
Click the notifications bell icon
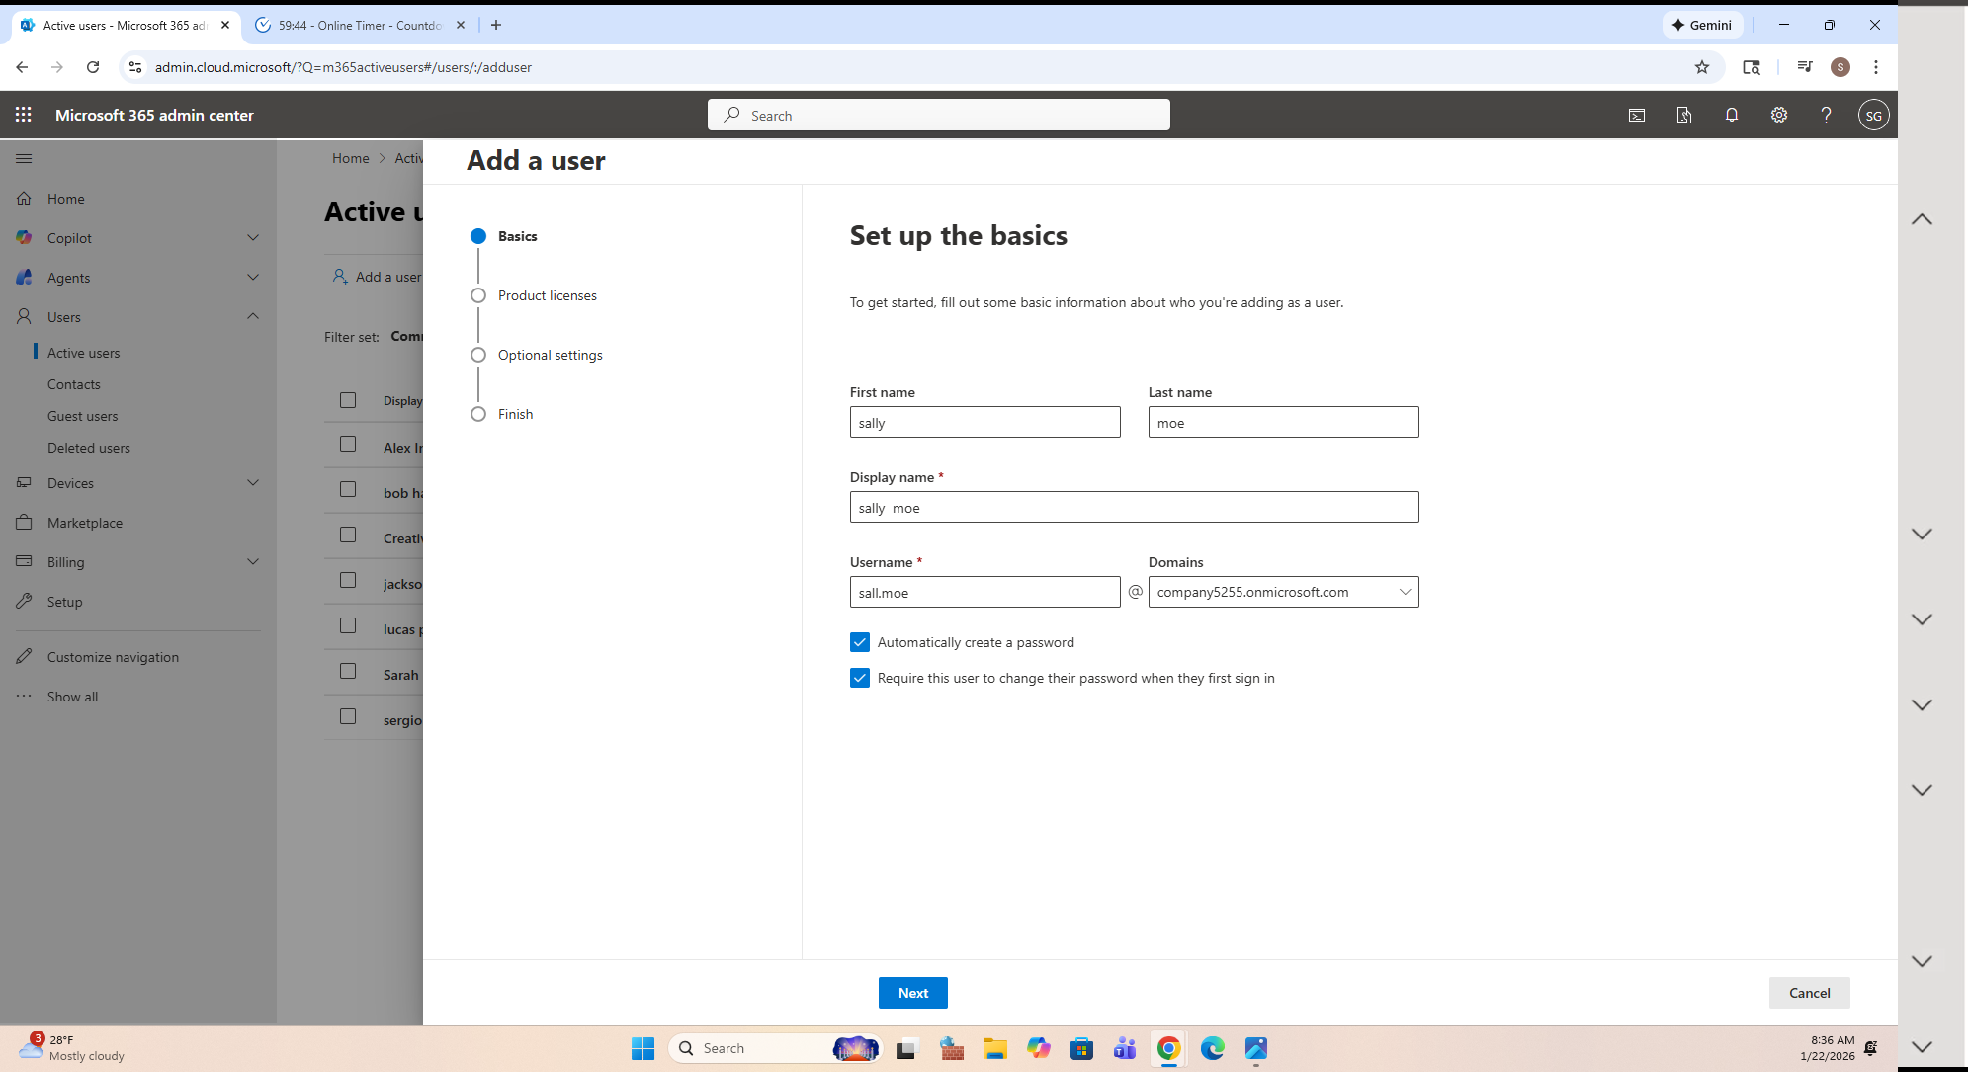(x=1732, y=115)
